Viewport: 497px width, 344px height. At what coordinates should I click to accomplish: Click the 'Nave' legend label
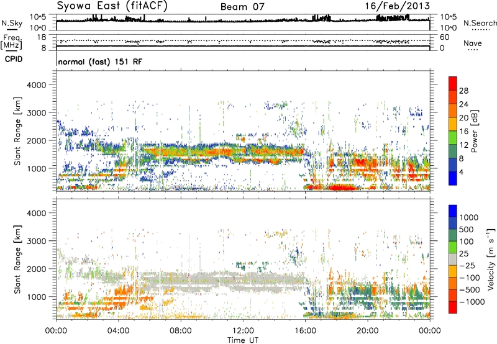click(473, 43)
